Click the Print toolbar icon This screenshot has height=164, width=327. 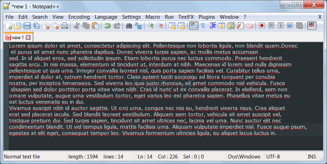[x=65, y=26]
